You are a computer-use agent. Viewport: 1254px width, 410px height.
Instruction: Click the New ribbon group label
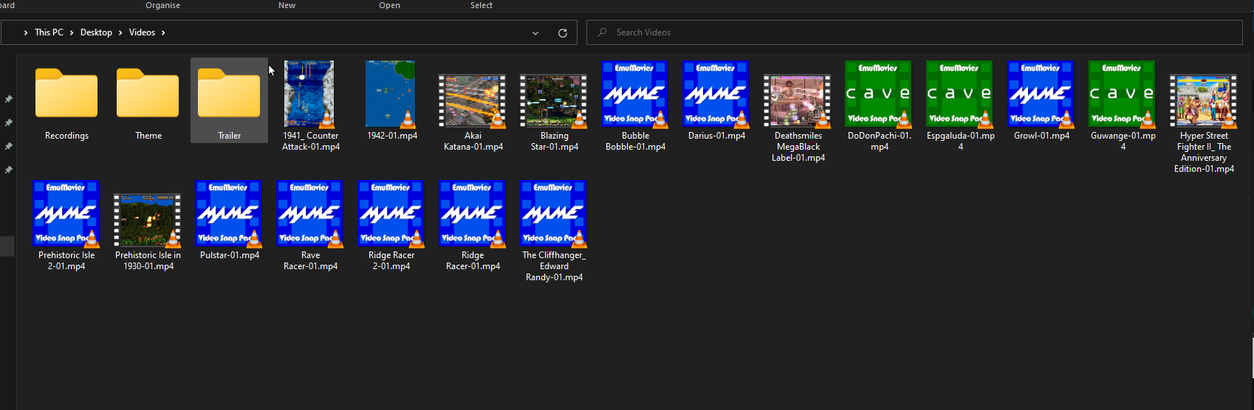pyautogui.click(x=287, y=5)
